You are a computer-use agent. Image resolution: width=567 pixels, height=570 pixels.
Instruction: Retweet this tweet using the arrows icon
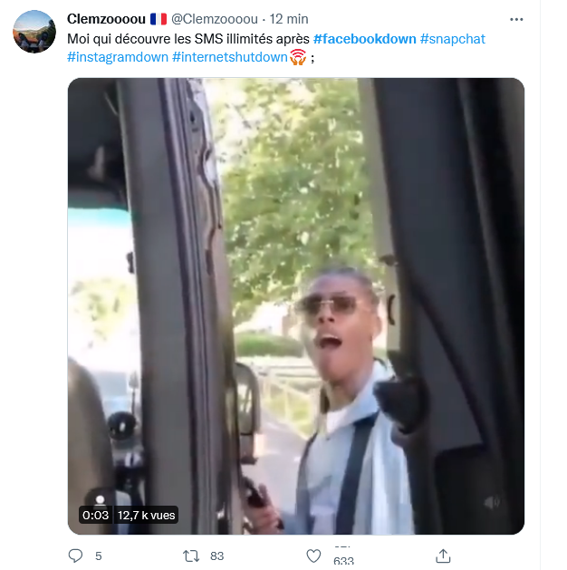pyautogui.click(x=191, y=556)
